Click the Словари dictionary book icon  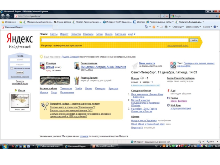(42, 66)
